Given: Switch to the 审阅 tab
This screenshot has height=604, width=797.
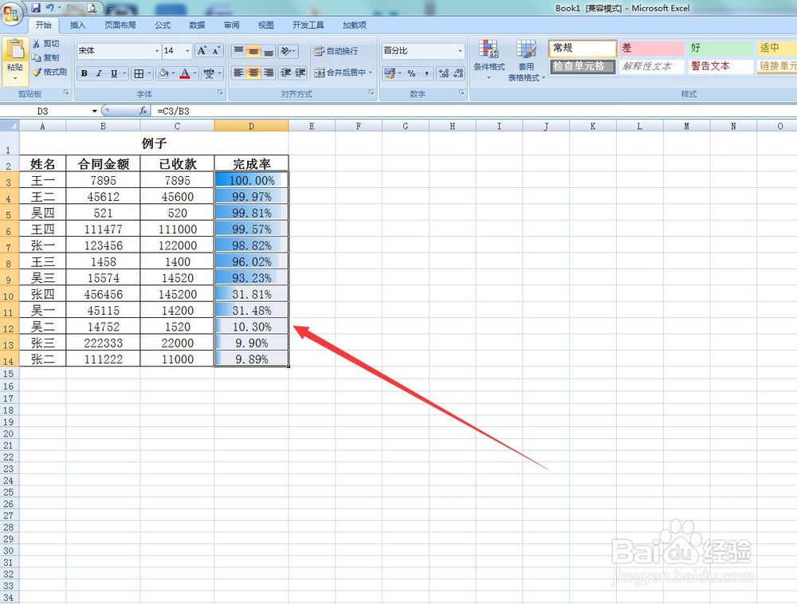Looking at the screenshot, I should [231, 25].
